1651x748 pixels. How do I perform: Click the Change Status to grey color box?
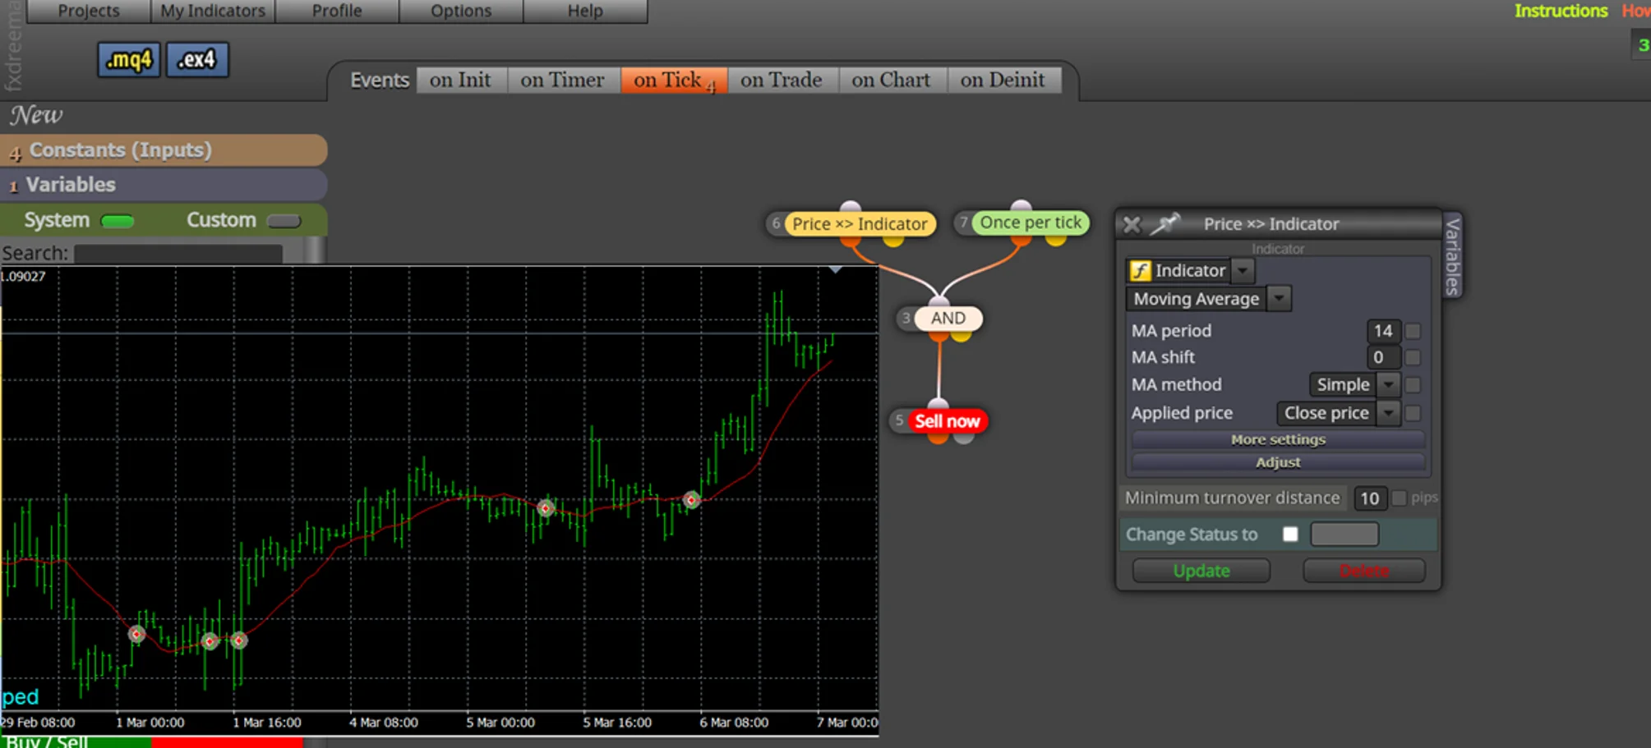1344,535
